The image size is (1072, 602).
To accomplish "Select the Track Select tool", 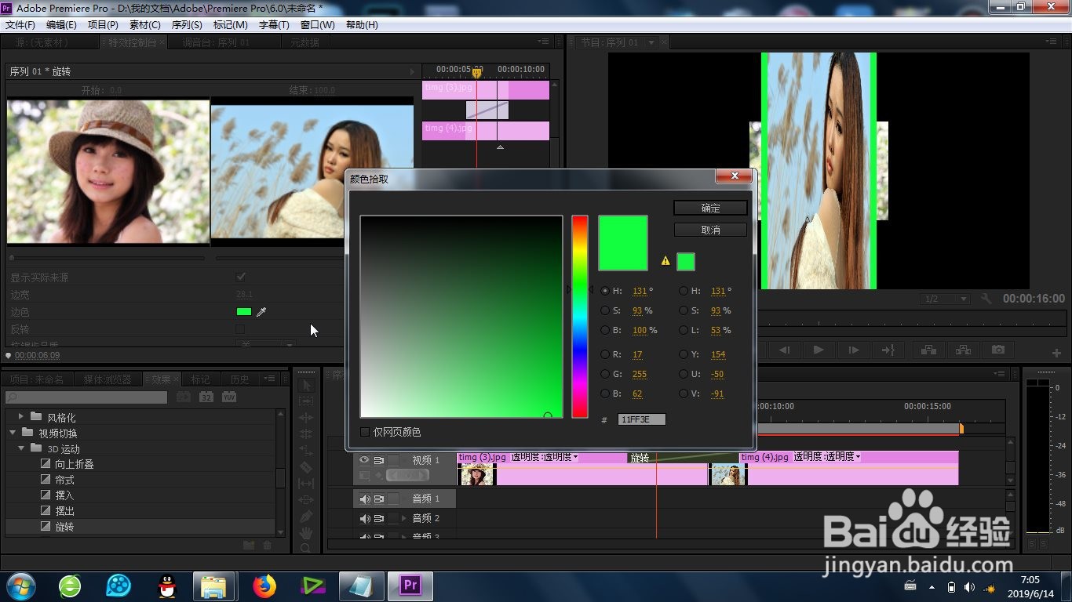I will (x=306, y=401).
